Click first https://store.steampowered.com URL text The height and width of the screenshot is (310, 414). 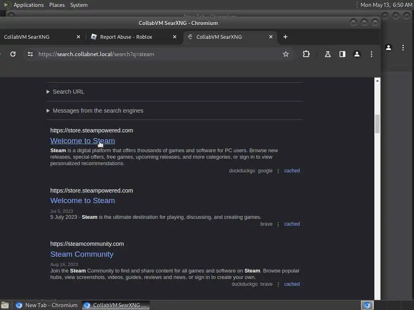[92, 130]
